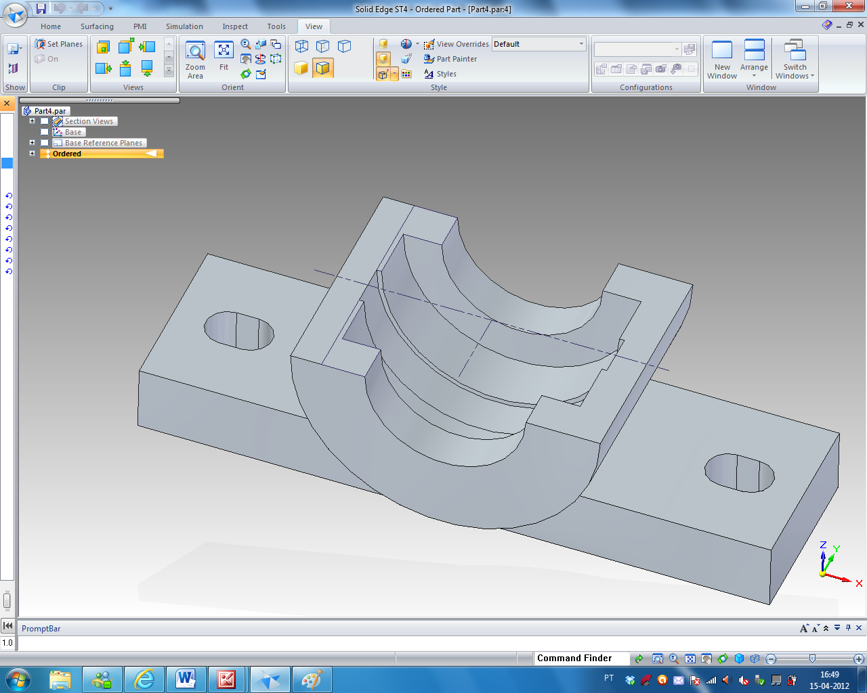Click the zoom slider handle in status bar

(812, 658)
